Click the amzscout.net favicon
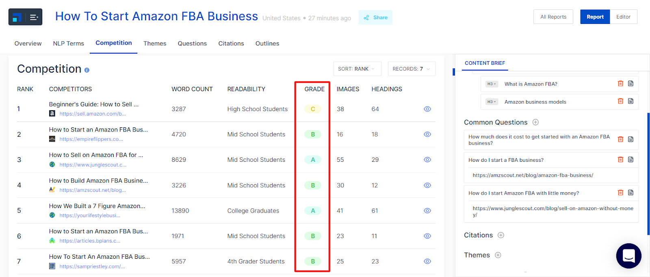The height and width of the screenshot is (277, 650). pyautogui.click(x=52, y=190)
